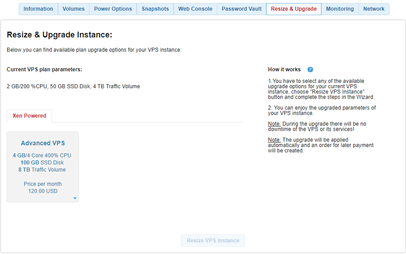Open the Information tab

[x=38, y=9]
